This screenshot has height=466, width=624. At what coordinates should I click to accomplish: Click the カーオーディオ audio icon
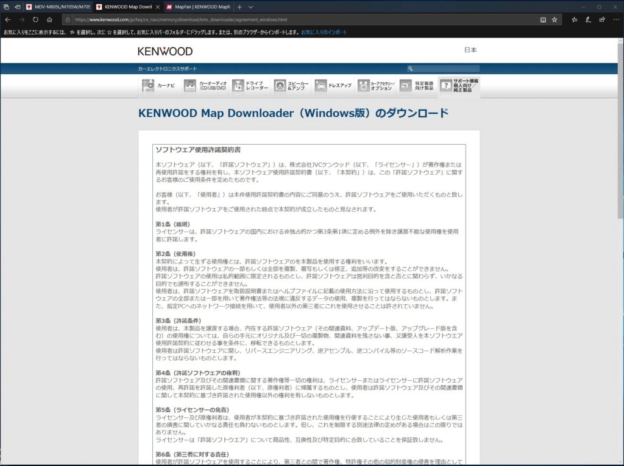pos(190,85)
